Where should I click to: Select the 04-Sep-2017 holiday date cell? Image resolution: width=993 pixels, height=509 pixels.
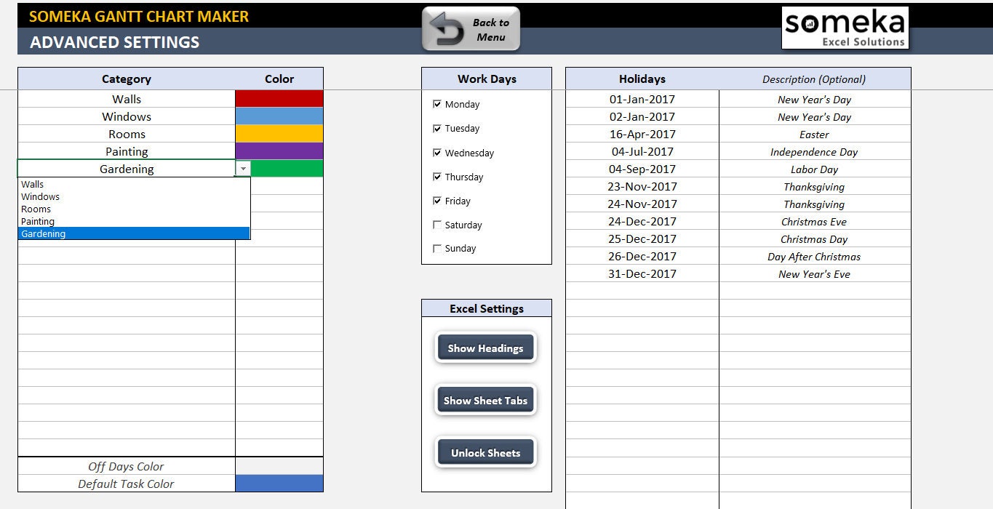[x=642, y=169]
